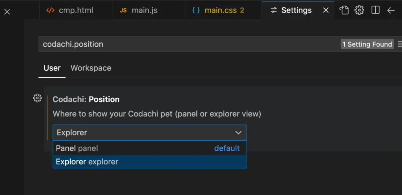The height and width of the screenshot is (195, 402).
Task: Click the filter icon in the search bar
Action: click(399, 44)
